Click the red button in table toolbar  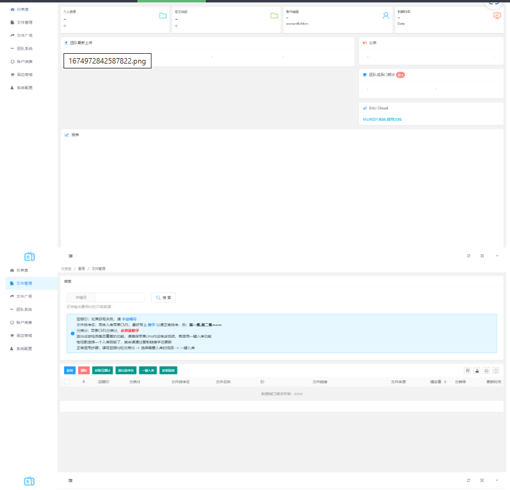pos(84,370)
